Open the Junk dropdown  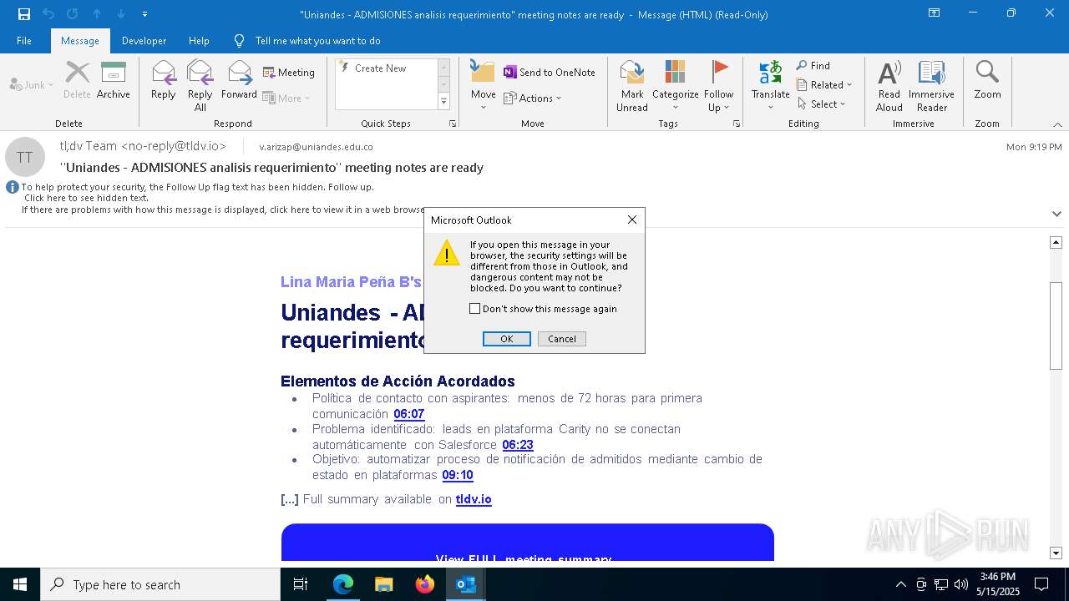coord(32,84)
